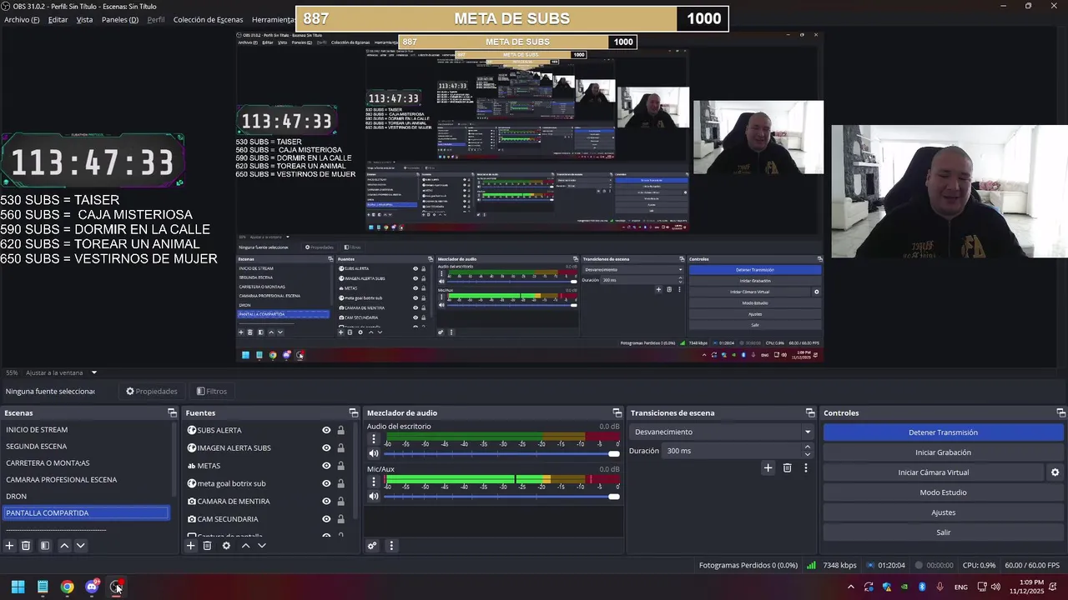1068x600 pixels.
Task: Hide the CAM SECUNDARIA source
Action: pyautogui.click(x=326, y=519)
